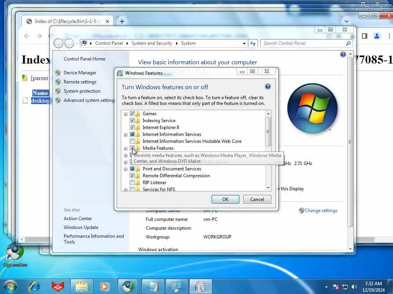393x294 pixels.
Task: Open the System protection link
Action: (x=82, y=91)
